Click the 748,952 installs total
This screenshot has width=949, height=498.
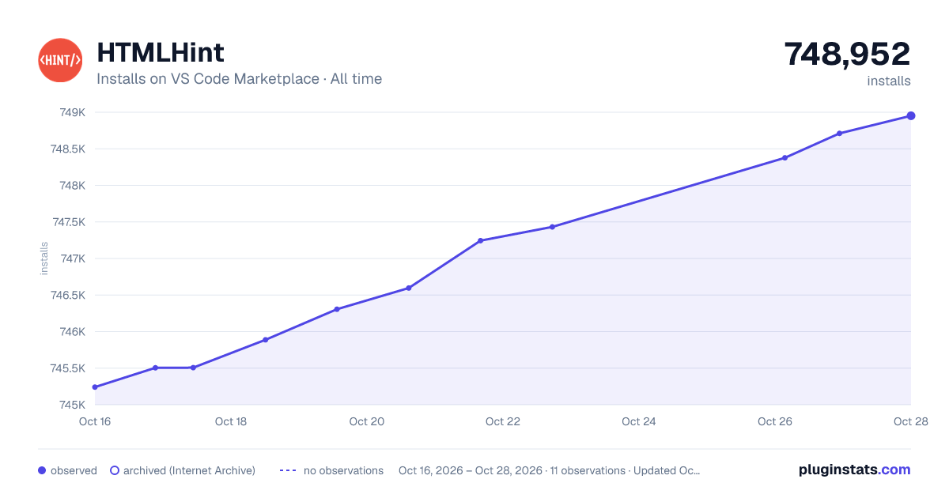click(x=847, y=54)
